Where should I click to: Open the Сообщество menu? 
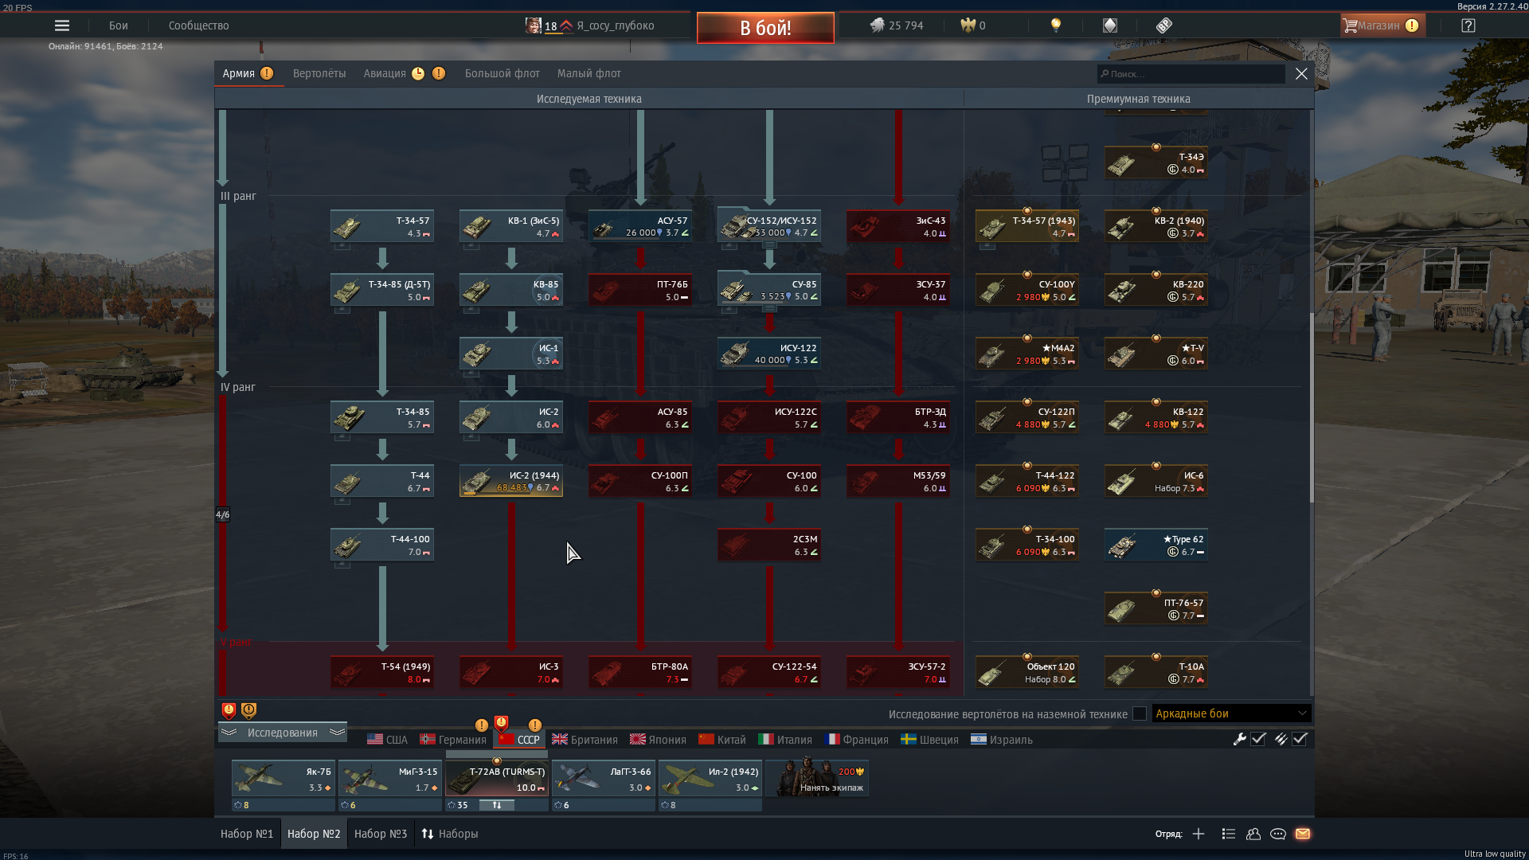tap(199, 25)
